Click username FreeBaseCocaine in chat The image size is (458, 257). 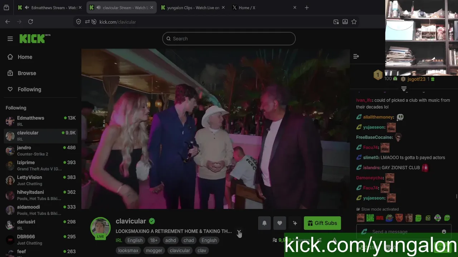pos(374,137)
